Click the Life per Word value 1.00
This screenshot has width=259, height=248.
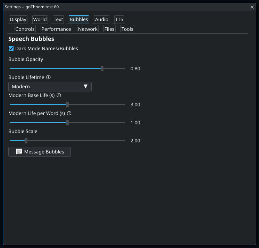point(135,123)
